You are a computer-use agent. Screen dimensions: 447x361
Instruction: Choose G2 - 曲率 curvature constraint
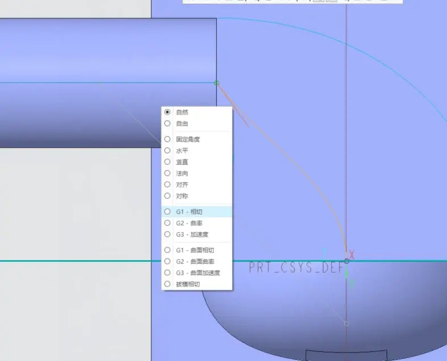[197, 223]
